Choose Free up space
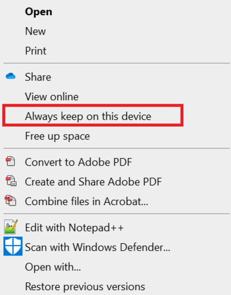Viewport: 231px width, 295px height. (58, 136)
